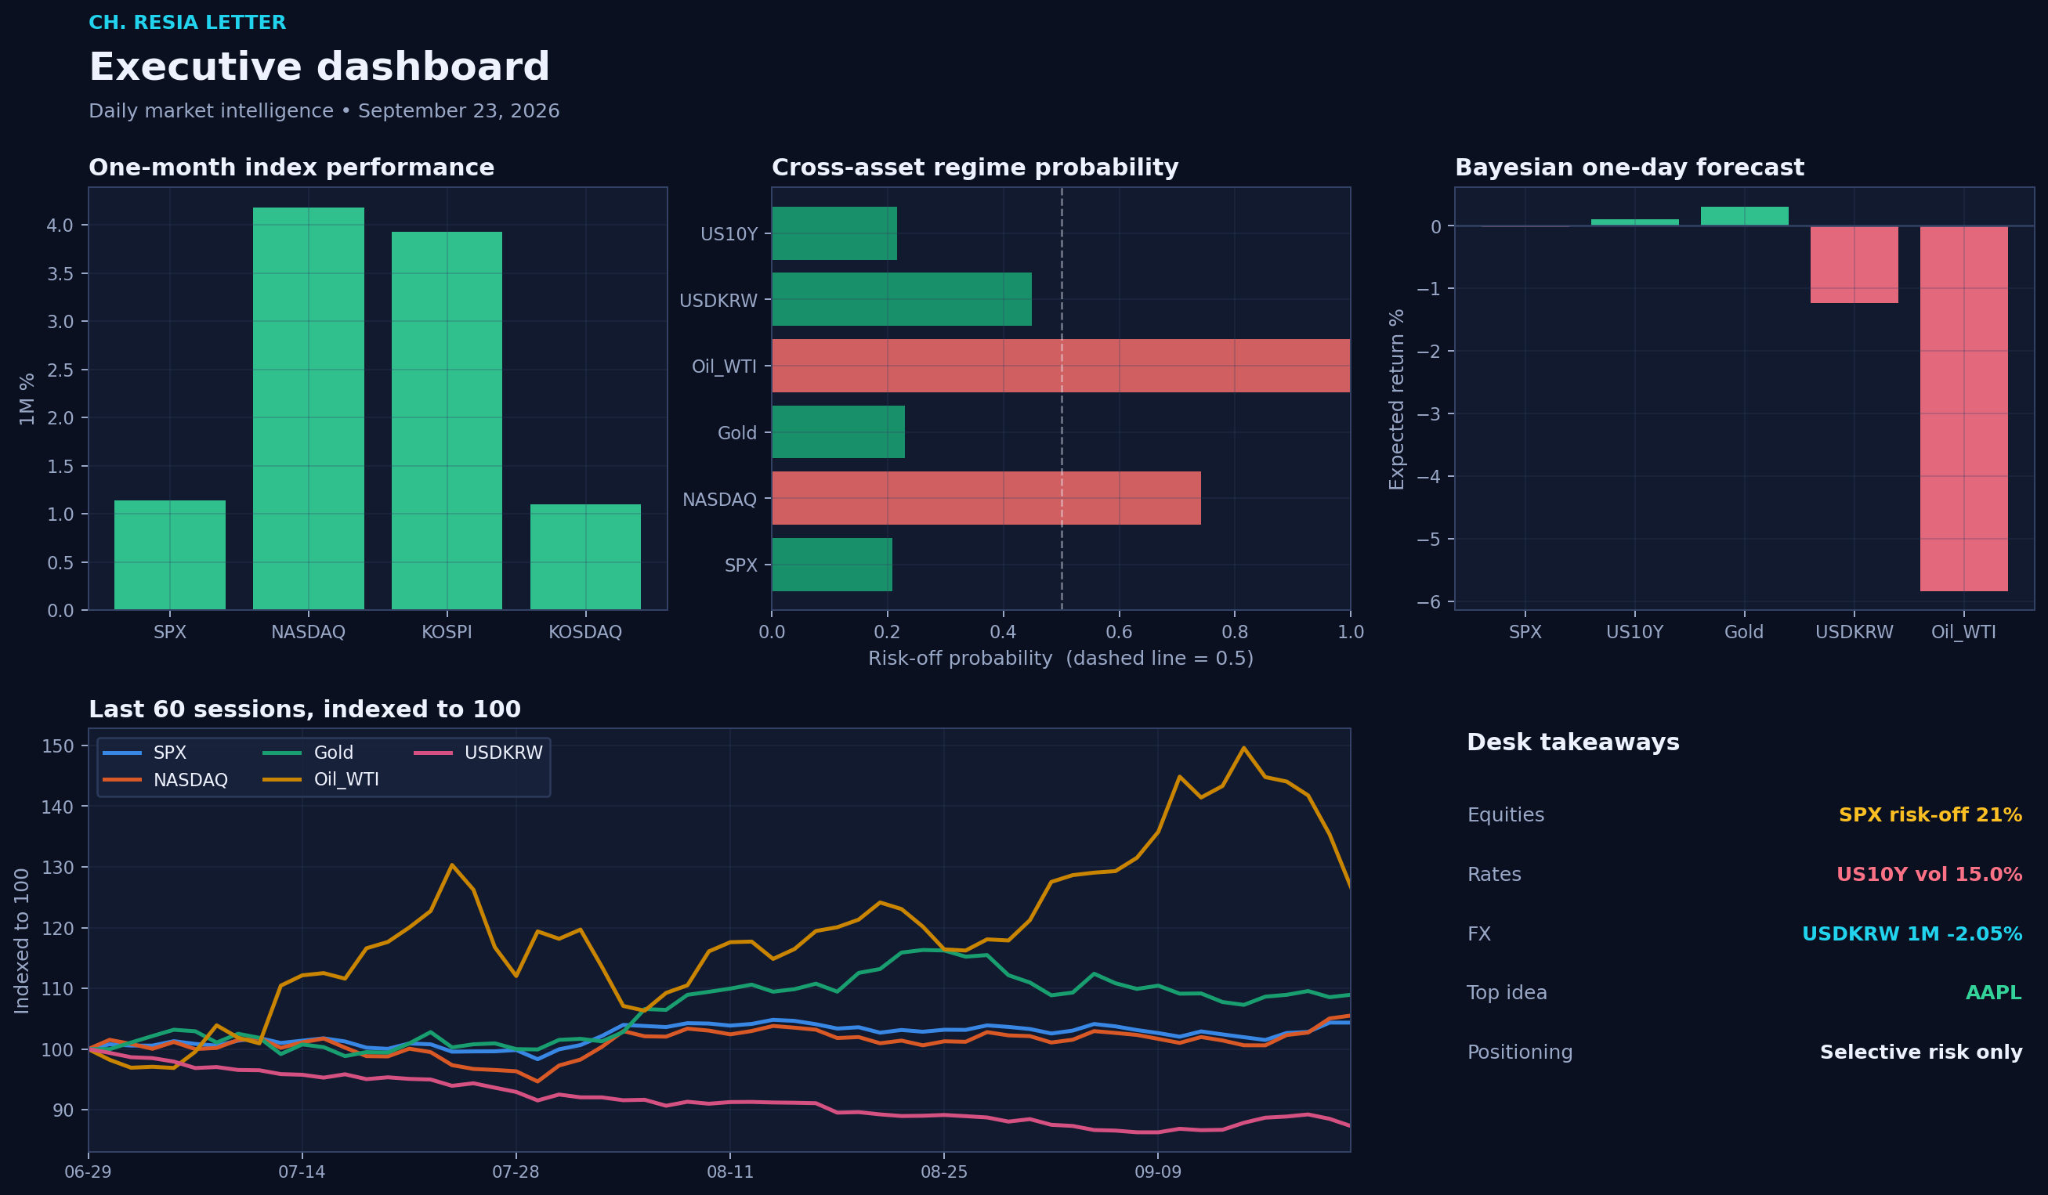The image size is (2048, 1195).
Task: Click the 07-14 date tick label
Action: point(302,1172)
